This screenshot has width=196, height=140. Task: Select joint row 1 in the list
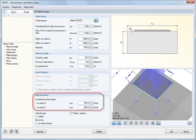pyautogui.click(x=17, y=16)
